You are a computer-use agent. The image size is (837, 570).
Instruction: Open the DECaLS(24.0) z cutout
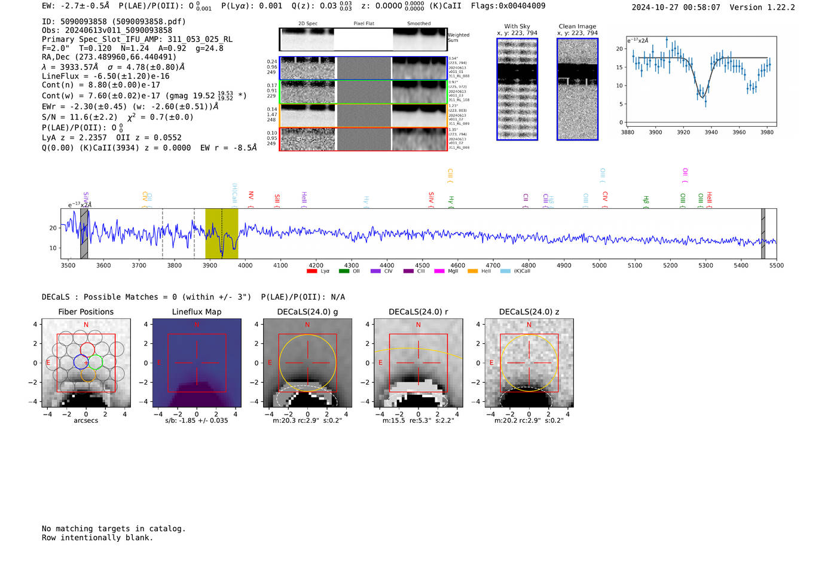(529, 363)
